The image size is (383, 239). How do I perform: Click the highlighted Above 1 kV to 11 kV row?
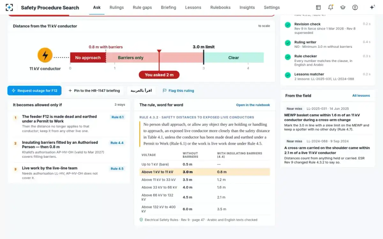204,172
